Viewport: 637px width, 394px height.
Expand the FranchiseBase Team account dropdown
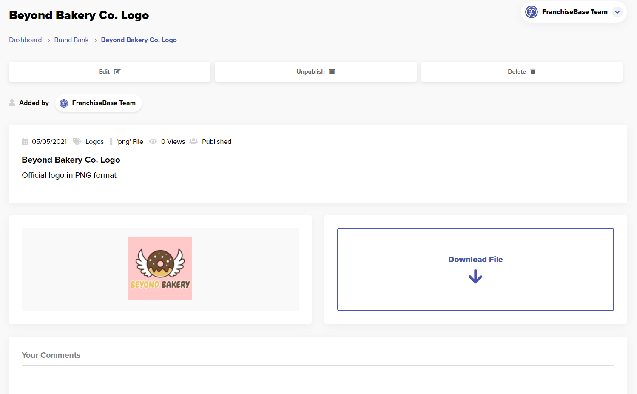[617, 12]
